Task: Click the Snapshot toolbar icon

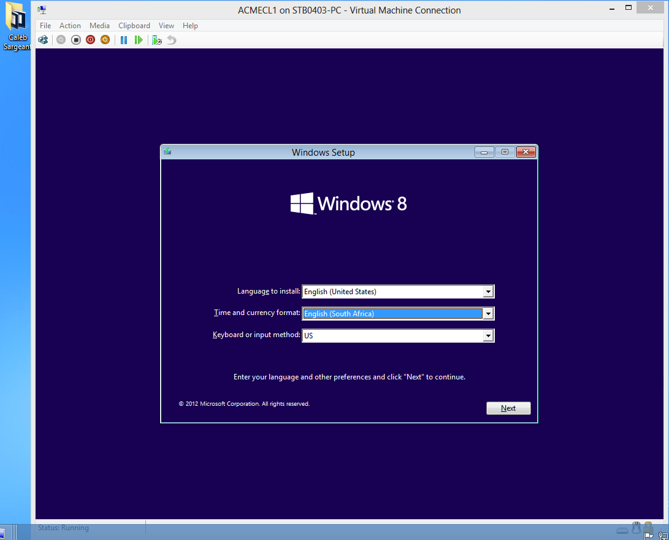Action: [157, 40]
